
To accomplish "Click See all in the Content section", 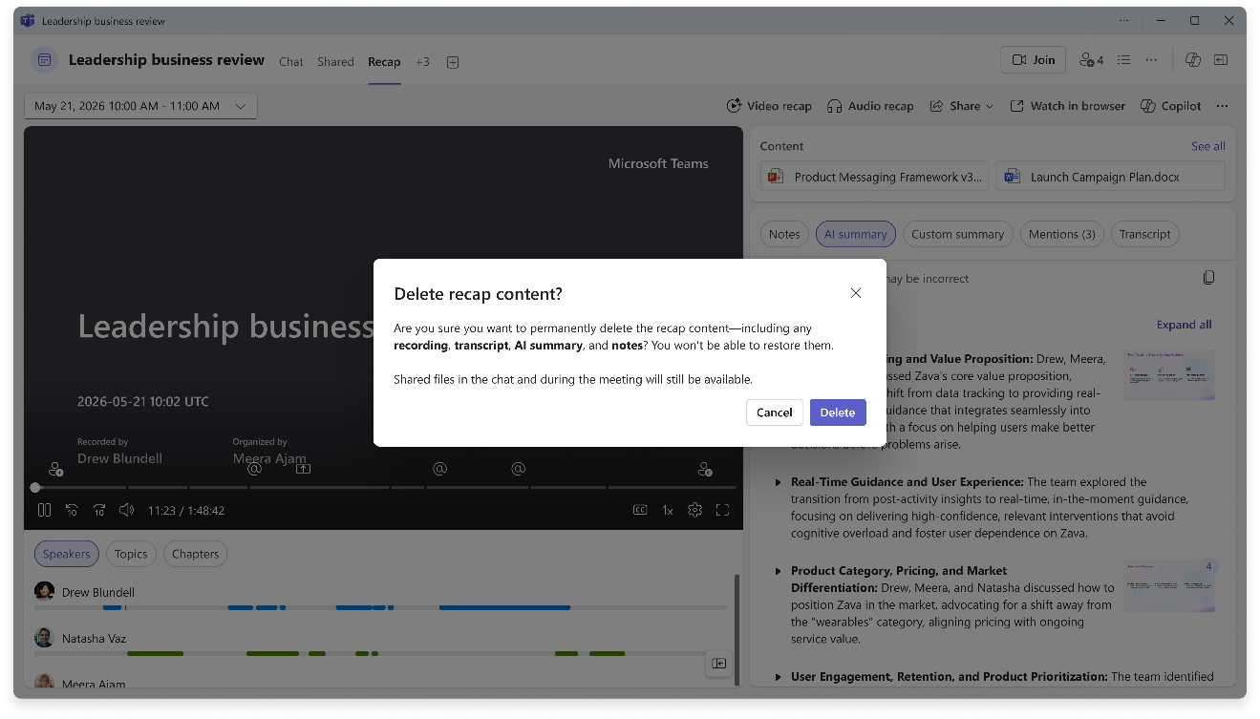I will point(1207,146).
